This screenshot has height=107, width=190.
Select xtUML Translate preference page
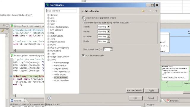(61, 81)
